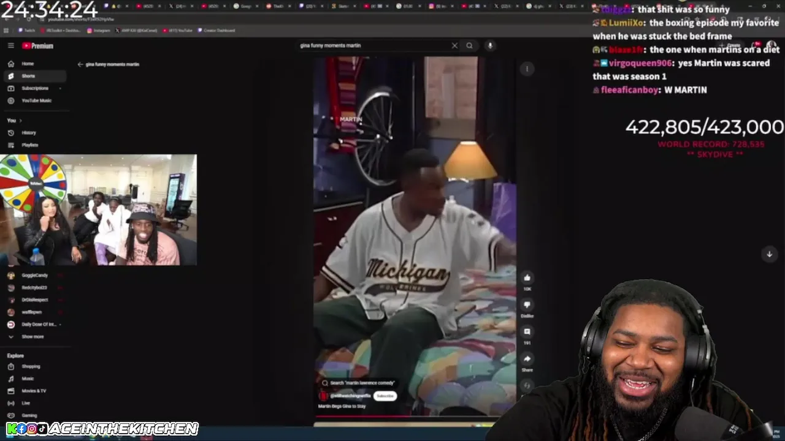
Task: Subscribe to the Short's channel
Action: [x=385, y=396]
